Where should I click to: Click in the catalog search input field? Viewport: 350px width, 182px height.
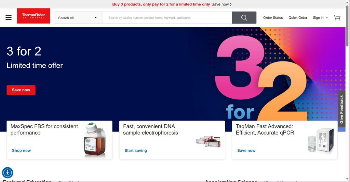coord(167,18)
